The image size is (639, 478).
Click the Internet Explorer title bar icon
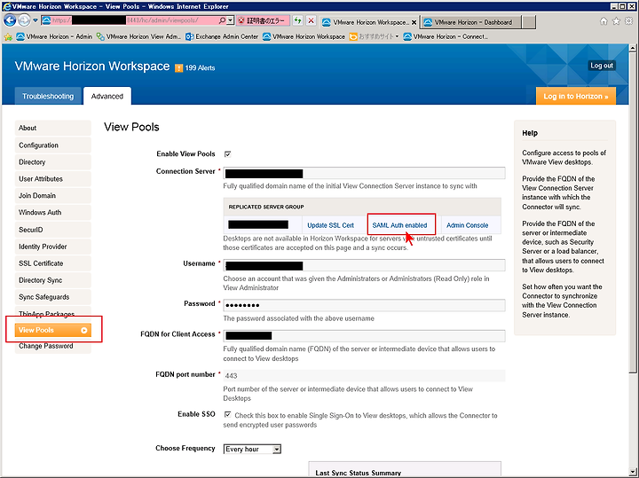click(x=6, y=6)
